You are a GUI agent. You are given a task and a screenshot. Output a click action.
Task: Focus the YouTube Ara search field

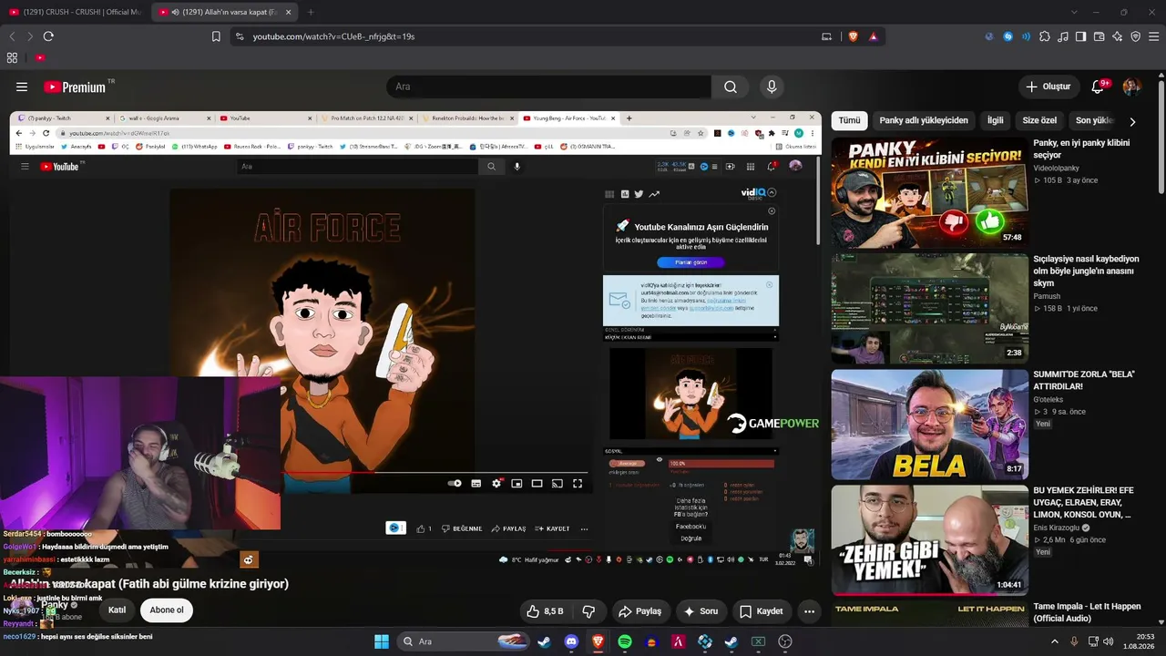tap(549, 87)
